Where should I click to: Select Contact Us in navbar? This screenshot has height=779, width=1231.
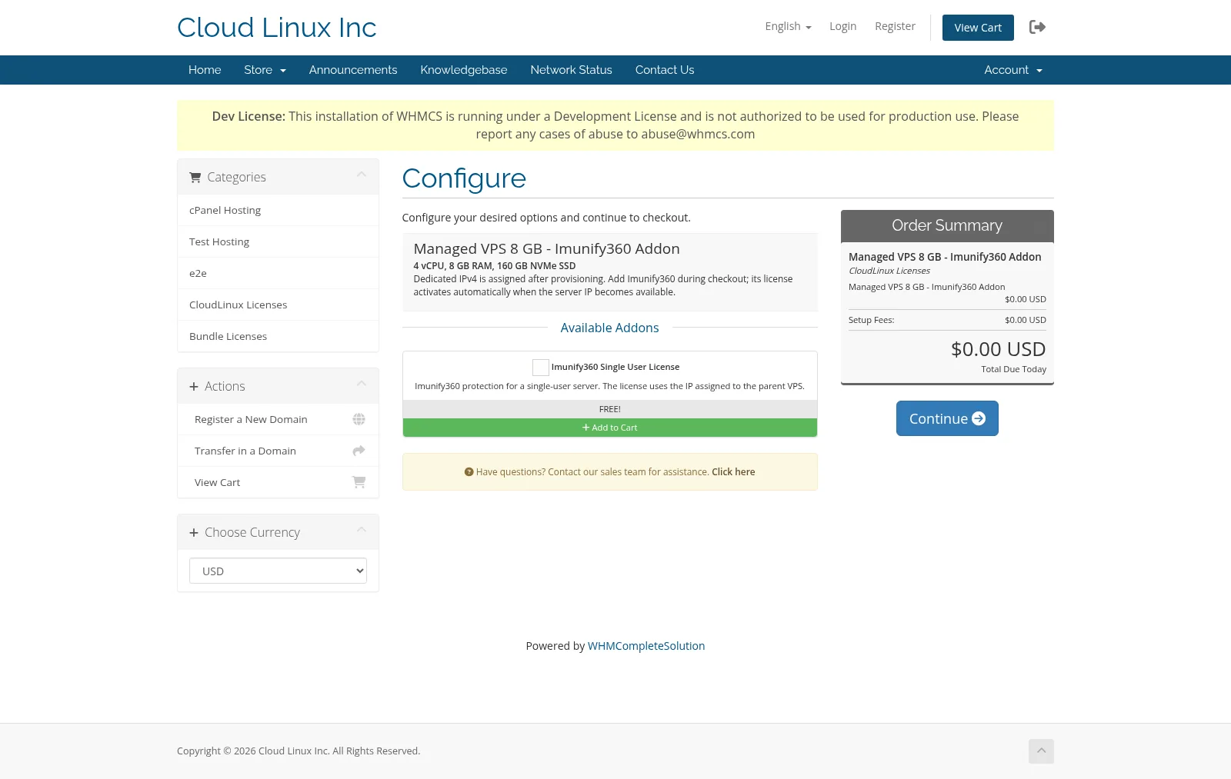coord(665,70)
